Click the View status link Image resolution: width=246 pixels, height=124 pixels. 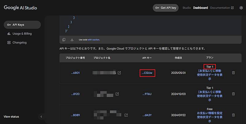click(11, 117)
